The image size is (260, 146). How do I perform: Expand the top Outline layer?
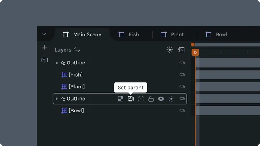point(57,63)
